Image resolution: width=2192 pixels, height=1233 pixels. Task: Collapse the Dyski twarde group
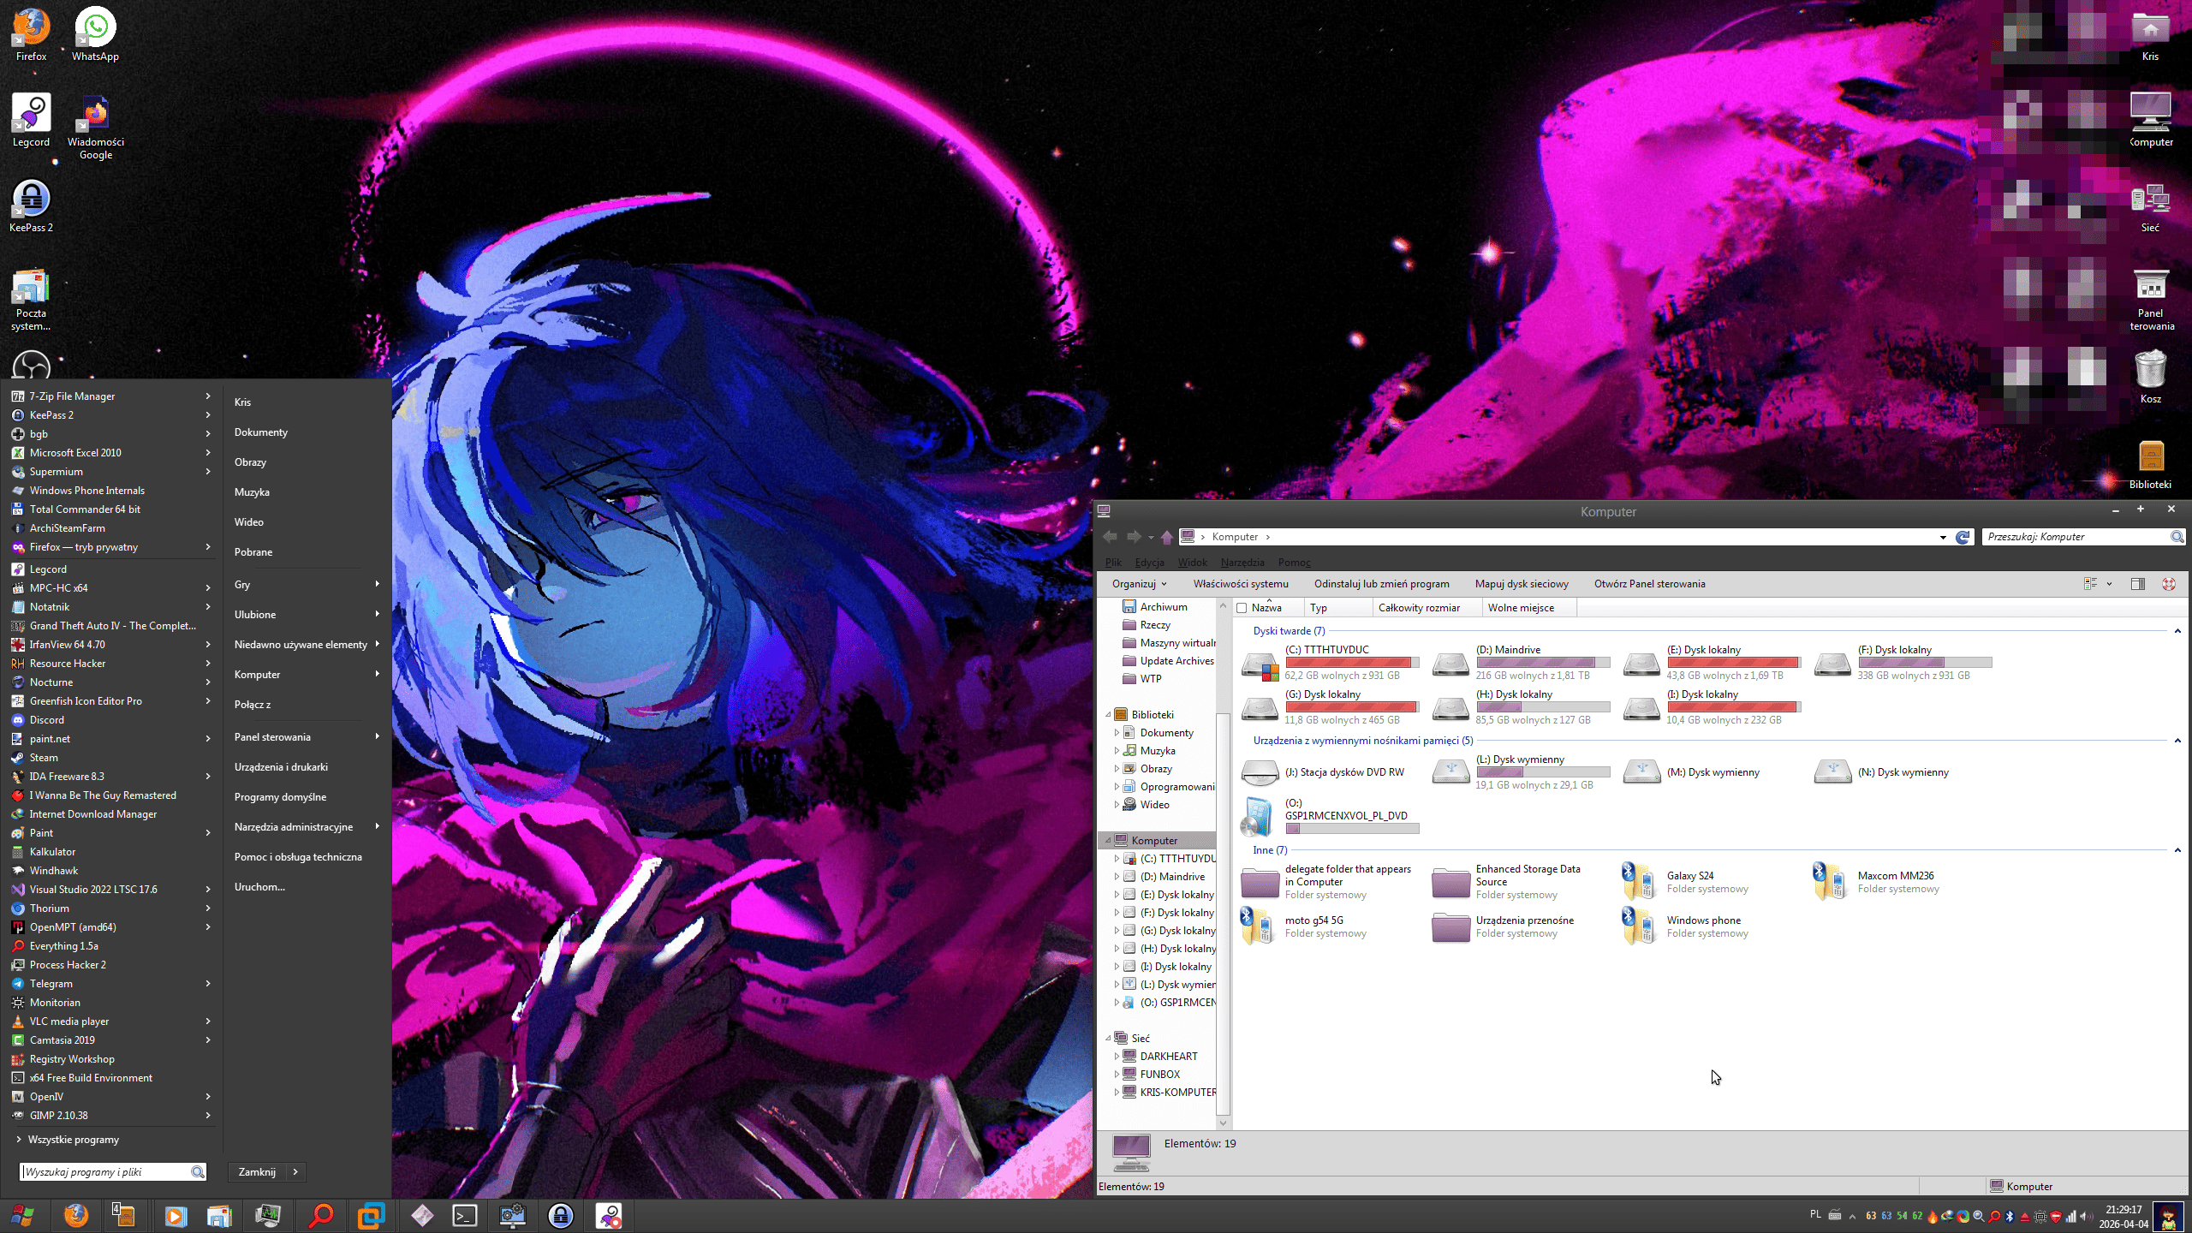click(2177, 631)
